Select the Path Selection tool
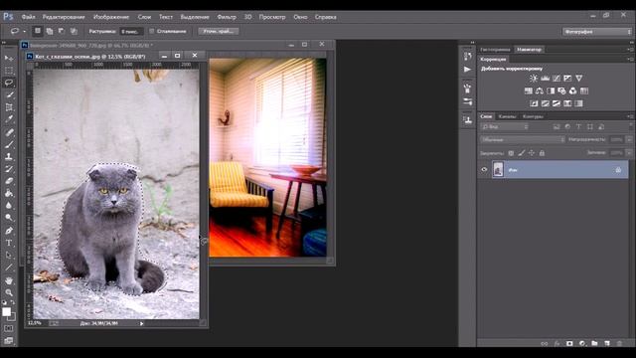Image resolution: width=636 pixels, height=358 pixels. click(9, 256)
